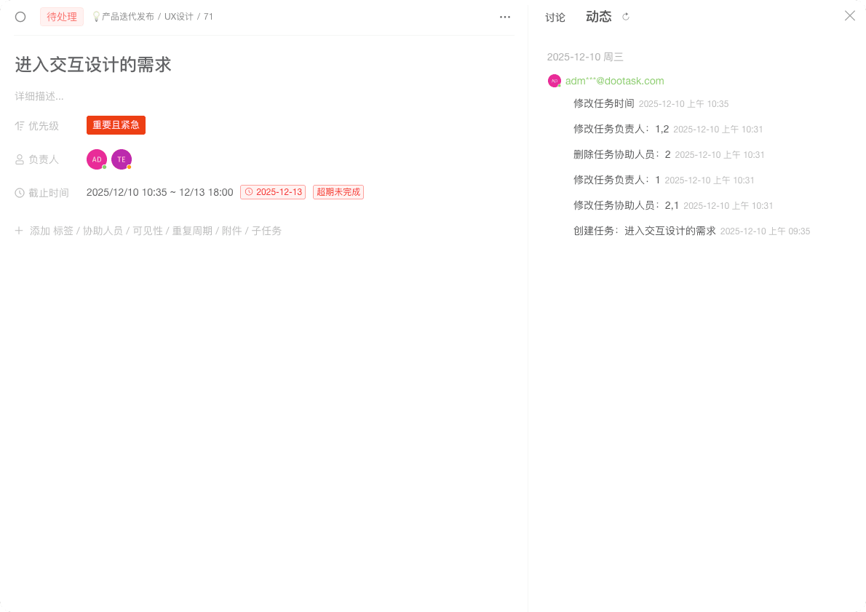Click the 2025-12-13 deadline tag
This screenshot has height=612, width=866.
[x=273, y=192]
